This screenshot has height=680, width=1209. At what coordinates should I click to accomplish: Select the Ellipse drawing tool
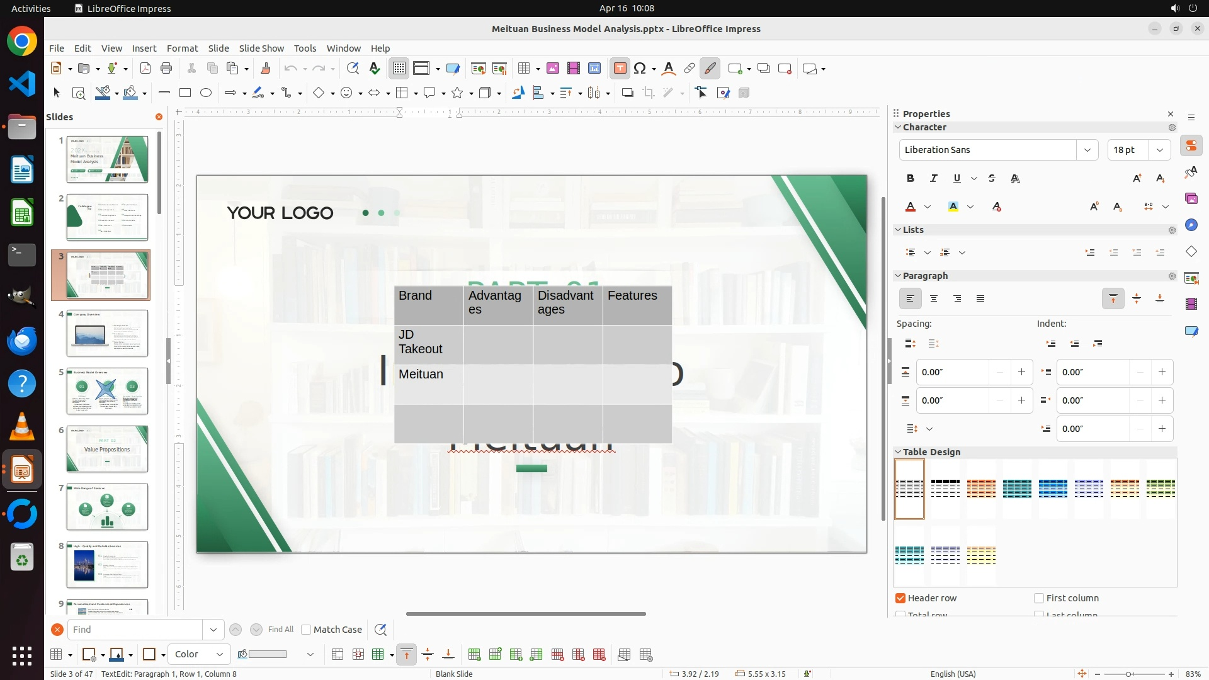(x=206, y=93)
